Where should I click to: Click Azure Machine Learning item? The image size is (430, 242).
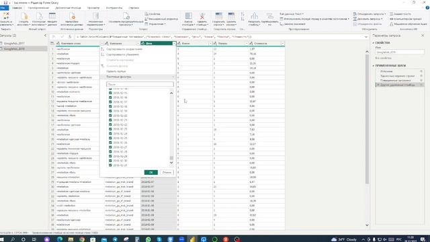408,24
